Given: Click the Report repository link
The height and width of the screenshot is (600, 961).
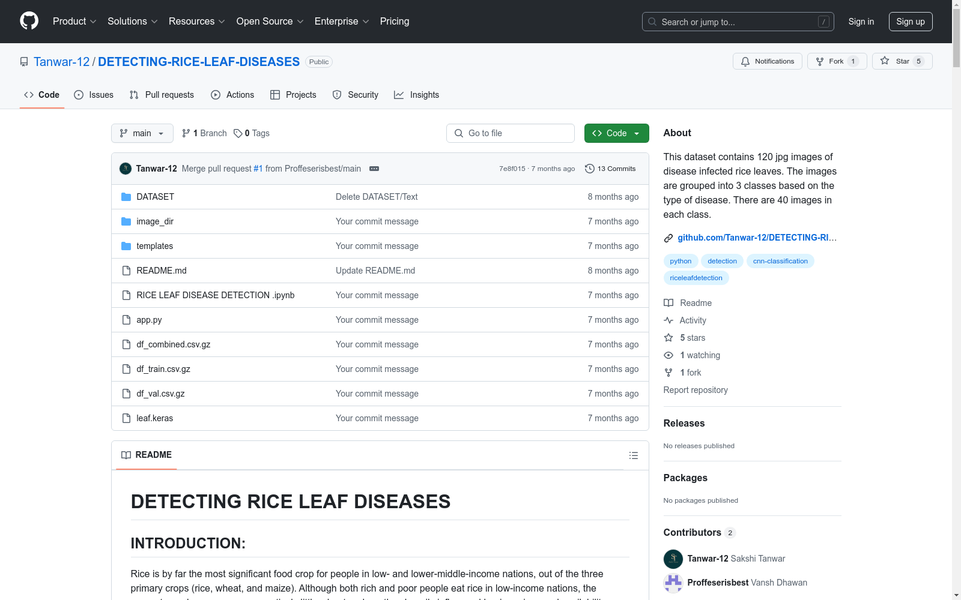Looking at the screenshot, I should pos(696,390).
